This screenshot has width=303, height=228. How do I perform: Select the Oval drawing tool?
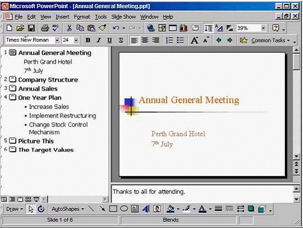pos(124,209)
